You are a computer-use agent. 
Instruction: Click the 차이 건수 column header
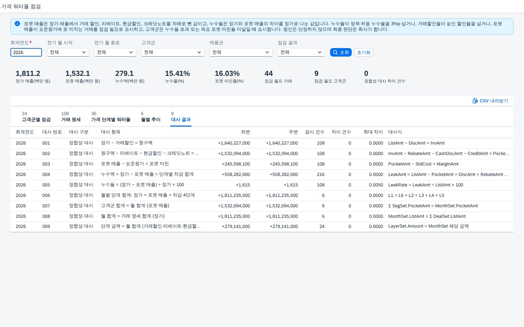coord(341,132)
